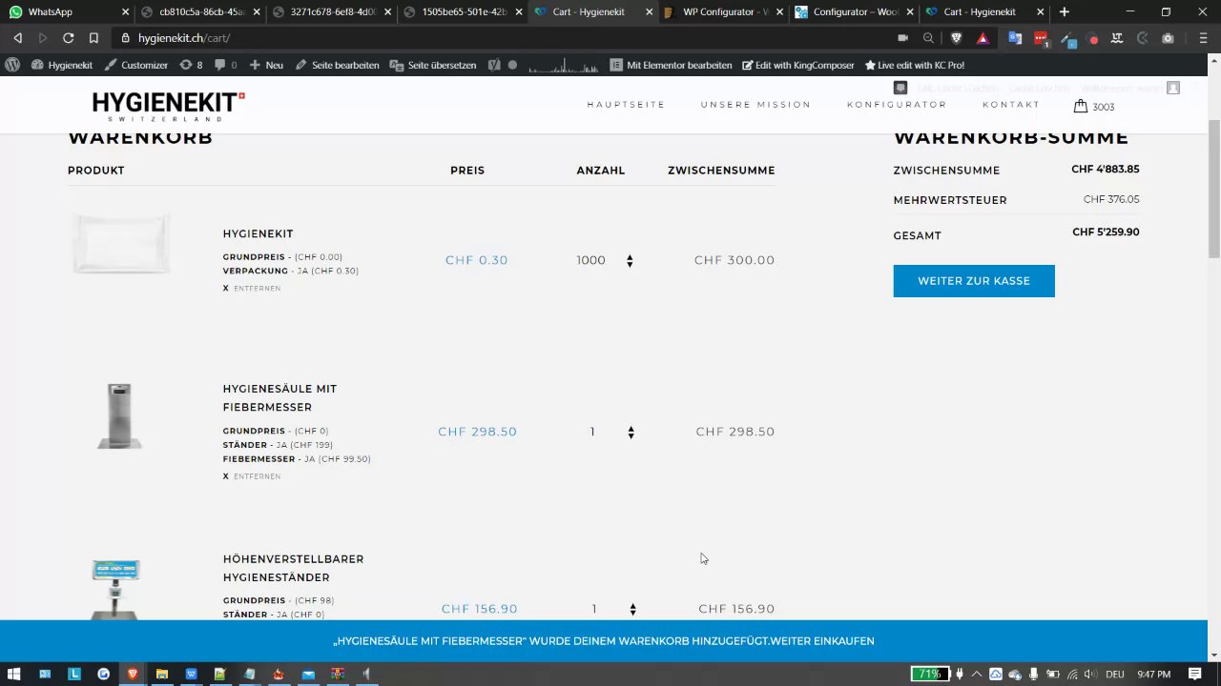Click the Brave rewards triangle icon
The width and height of the screenshot is (1221, 686).
(x=983, y=38)
